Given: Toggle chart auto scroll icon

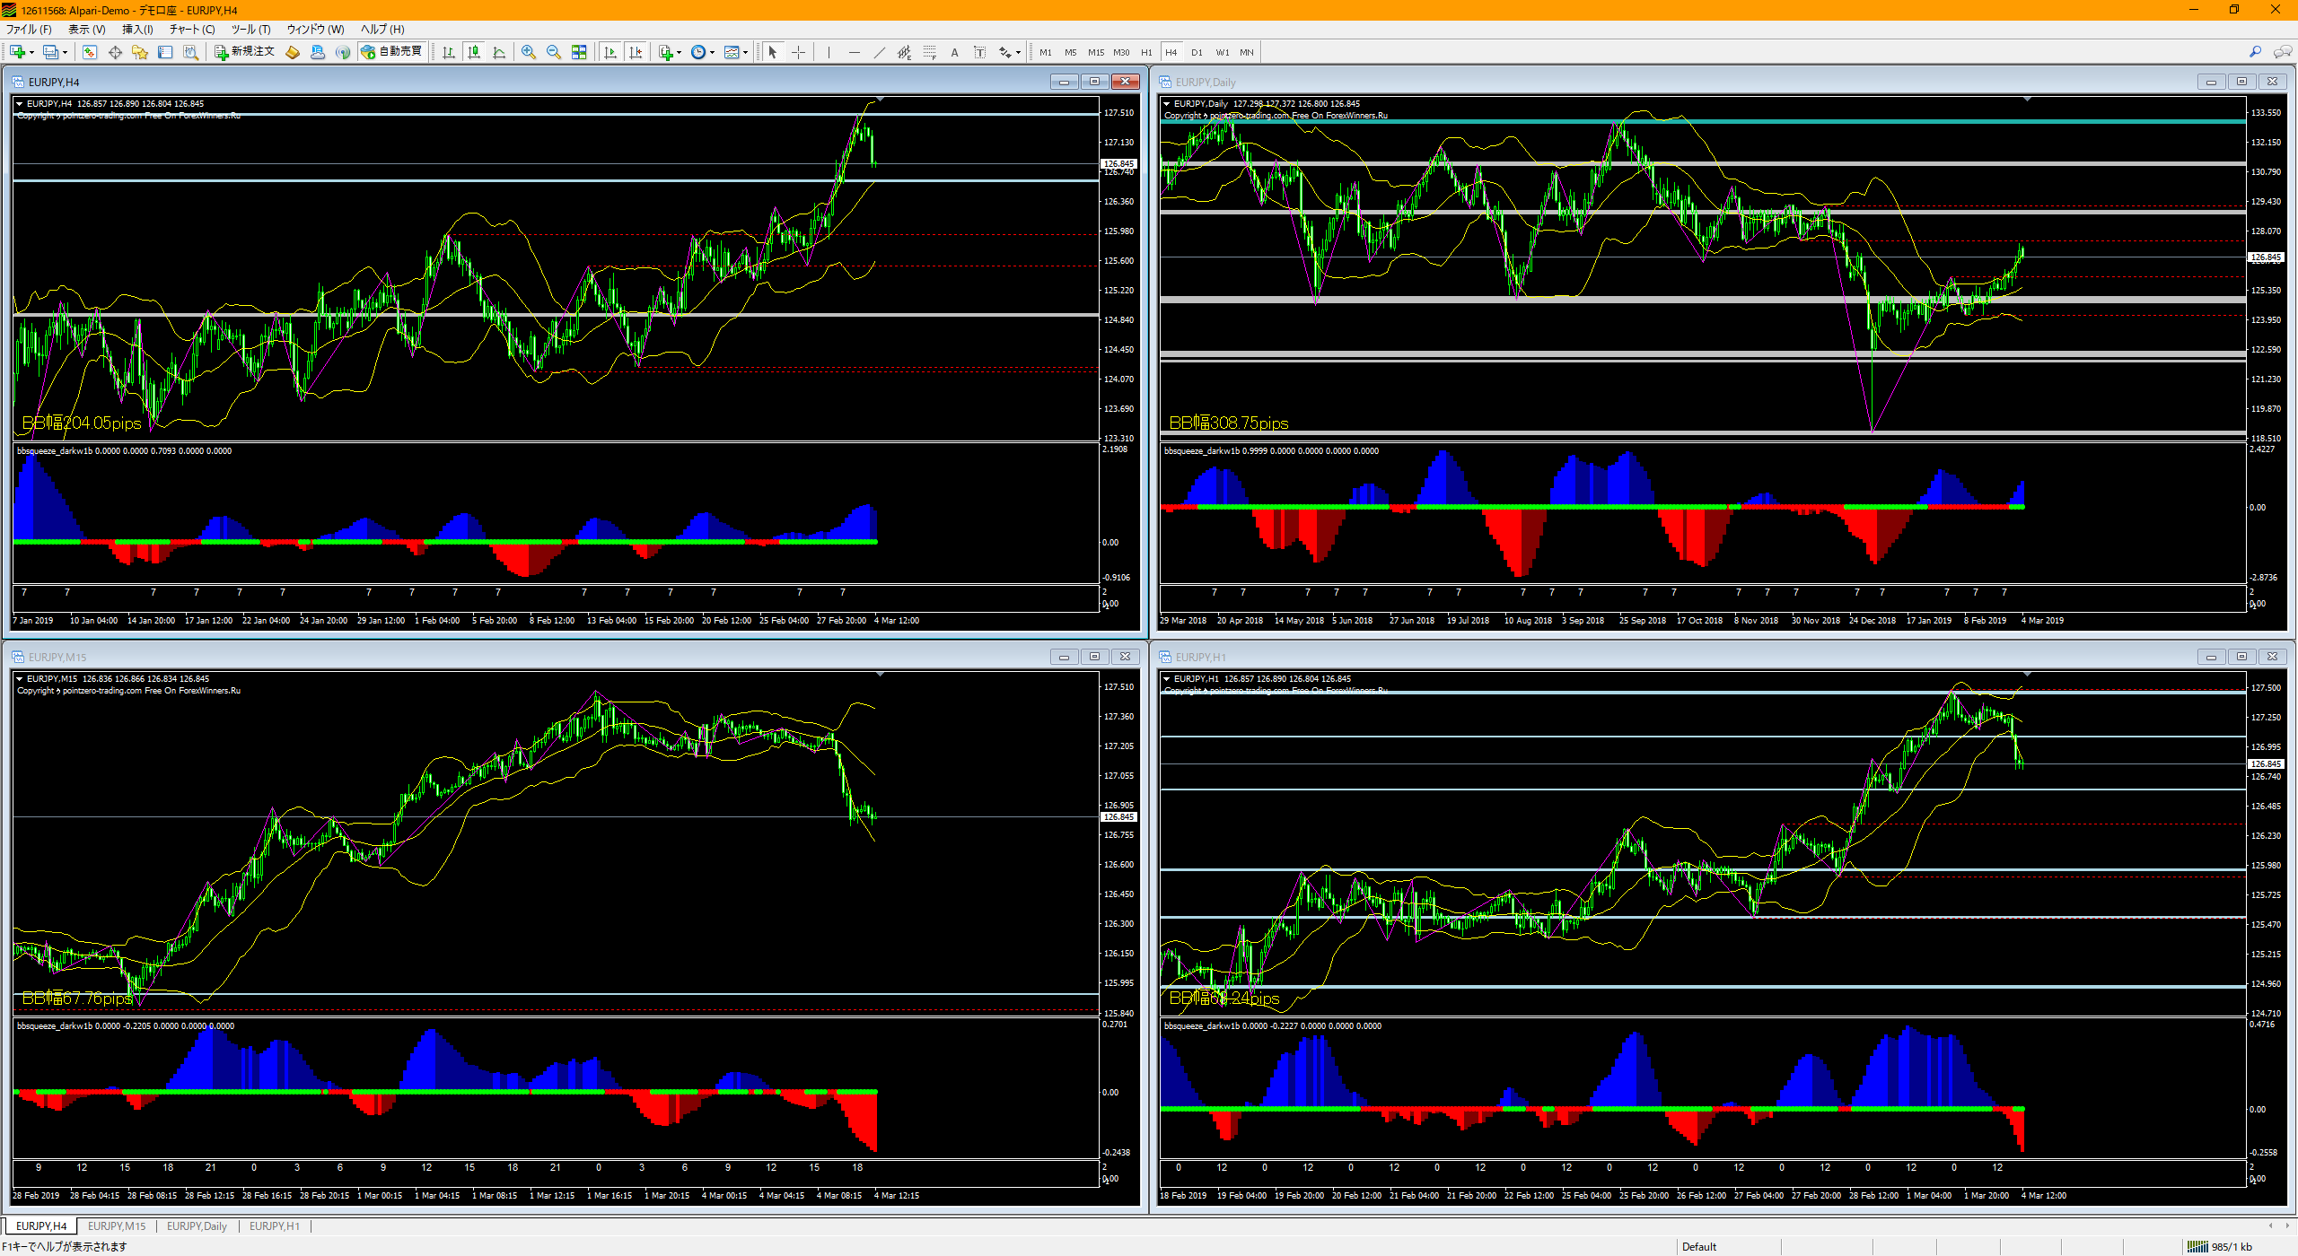Looking at the screenshot, I should 610,52.
